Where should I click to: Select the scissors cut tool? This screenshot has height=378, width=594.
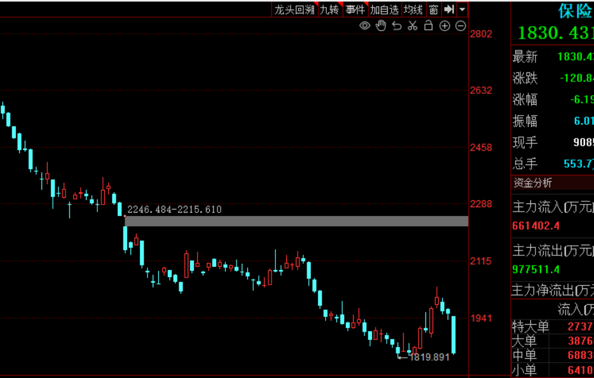[x=413, y=26]
